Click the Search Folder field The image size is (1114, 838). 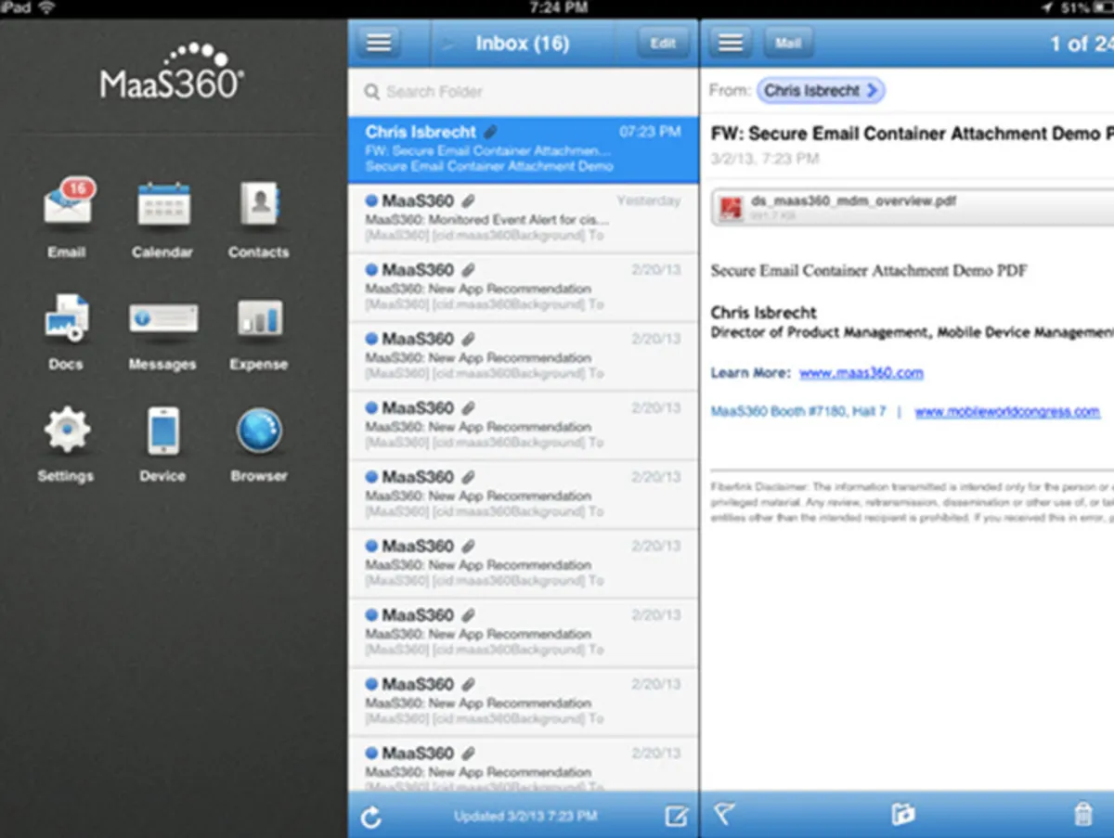[524, 92]
